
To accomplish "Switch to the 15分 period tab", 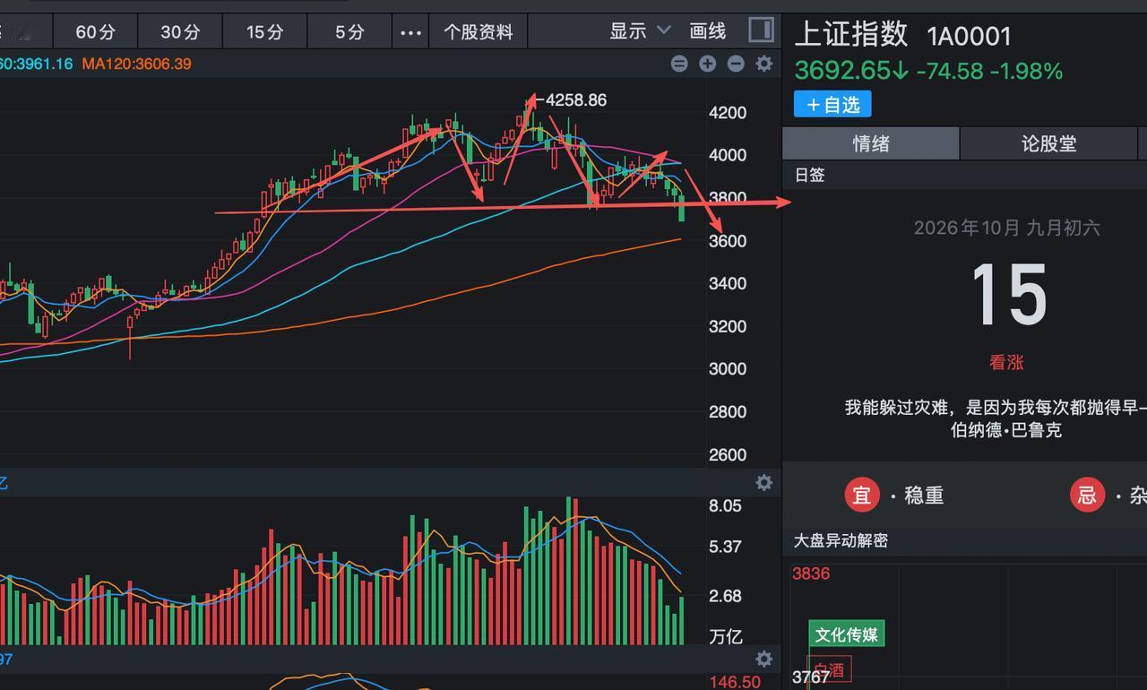I will tap(265, 32).
